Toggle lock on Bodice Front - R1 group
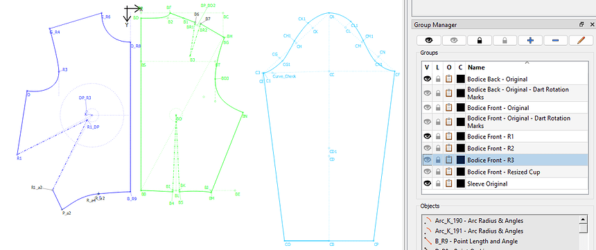Image resolution: width=596 pixels, height=250 pixels. coord(438,136)
